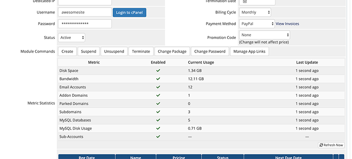Click the Subdomains enabled checkmark
352x159 pixels.
pos(158,112)
